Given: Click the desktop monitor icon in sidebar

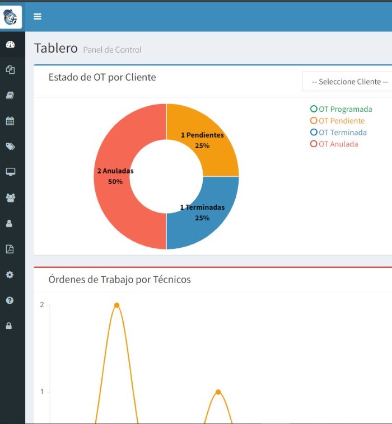Looking at the screenshot, I should [x=10, y=172].
